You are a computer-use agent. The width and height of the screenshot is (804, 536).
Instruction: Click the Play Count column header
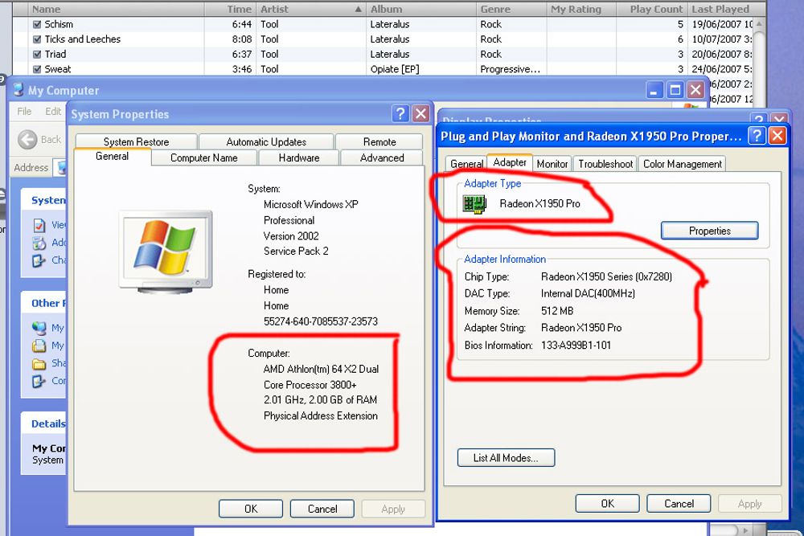coord(652,9)
